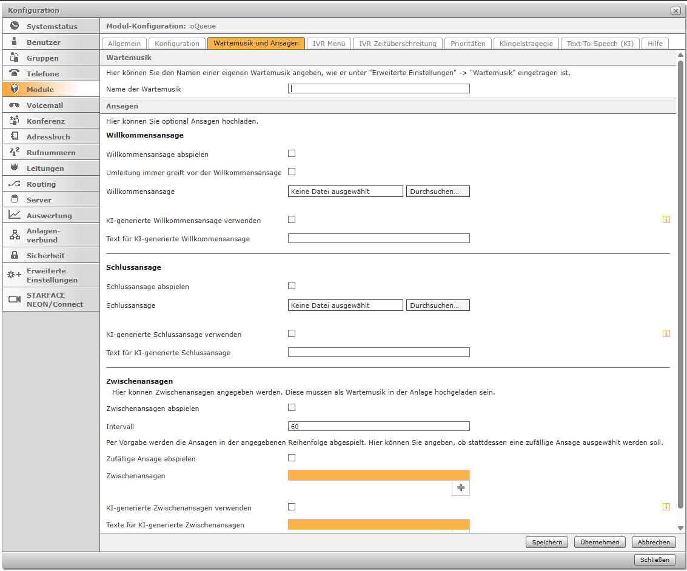Viewport: 687px width, 571px height.
Task: Switch to Text-To-Speech (KI) tab
Action: (600, 44)
